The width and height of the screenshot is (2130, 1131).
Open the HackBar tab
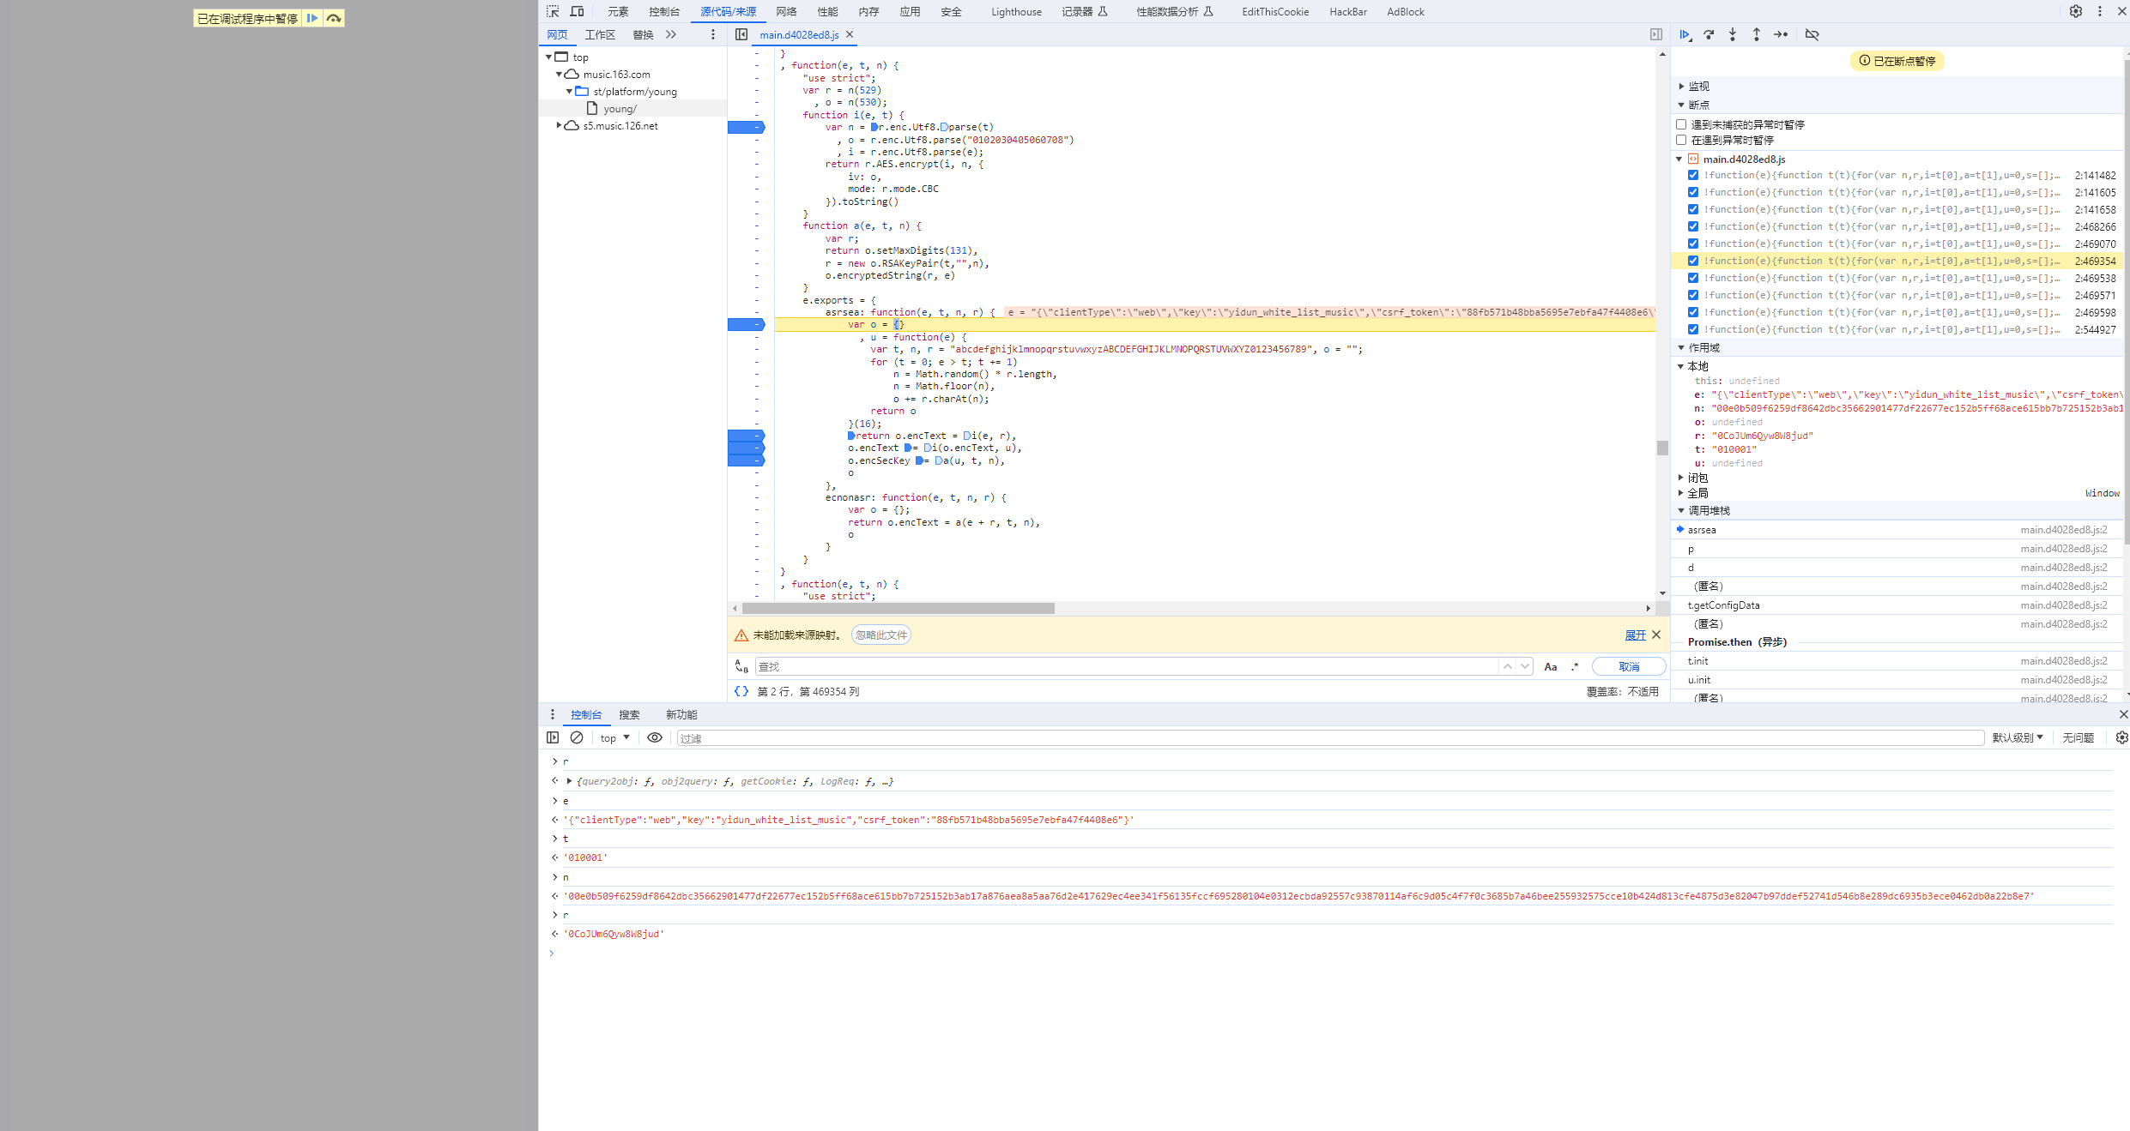coord(1348,11)
